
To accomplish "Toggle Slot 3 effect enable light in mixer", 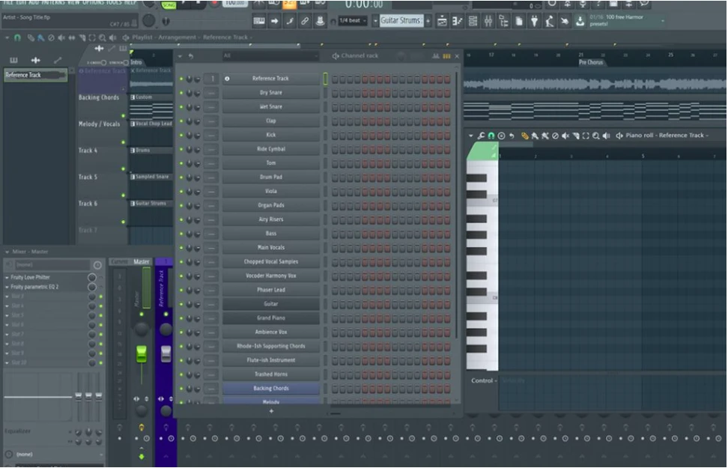I will 101,297.
